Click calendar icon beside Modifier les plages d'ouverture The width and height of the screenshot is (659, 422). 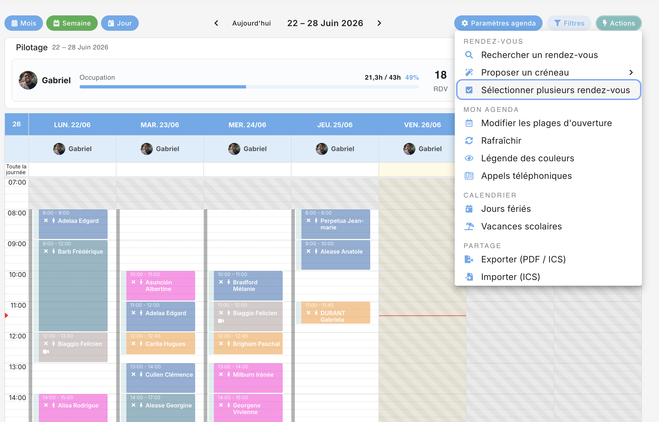coord(469,123)
